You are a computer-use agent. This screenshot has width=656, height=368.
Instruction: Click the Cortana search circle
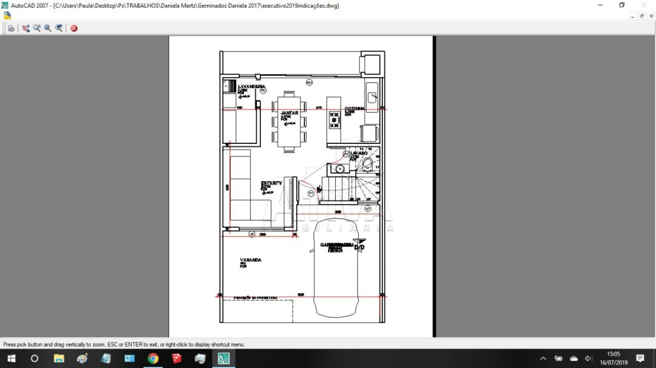pos(34,359)
